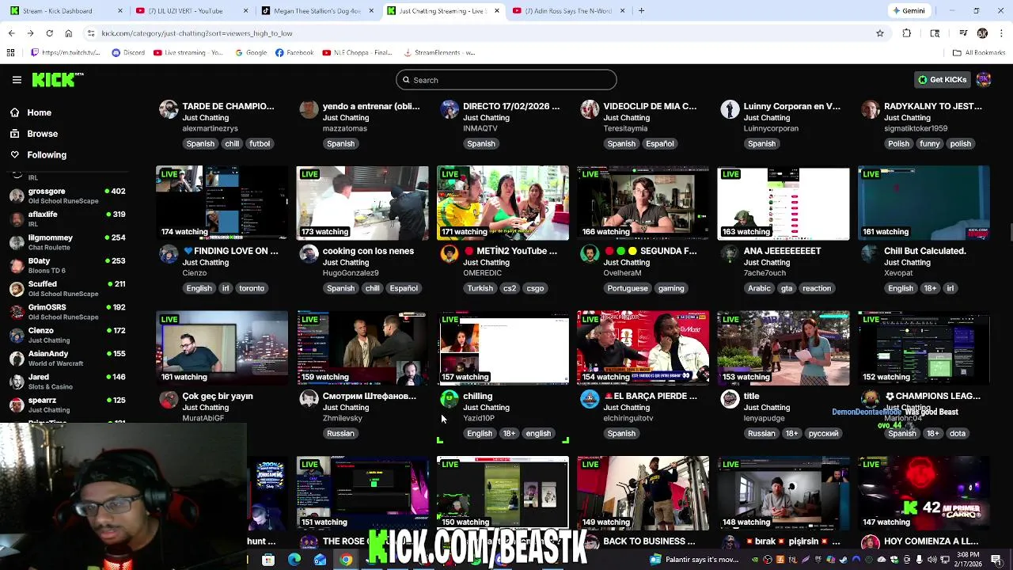The width and height of the screenshot is (1013, 570).
Task: Open the Gemini button in Chrome
Action: 909,11
